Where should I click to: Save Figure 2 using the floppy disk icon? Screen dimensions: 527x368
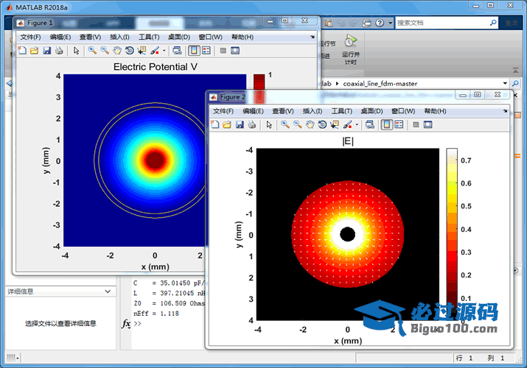[x=240, y=125]
